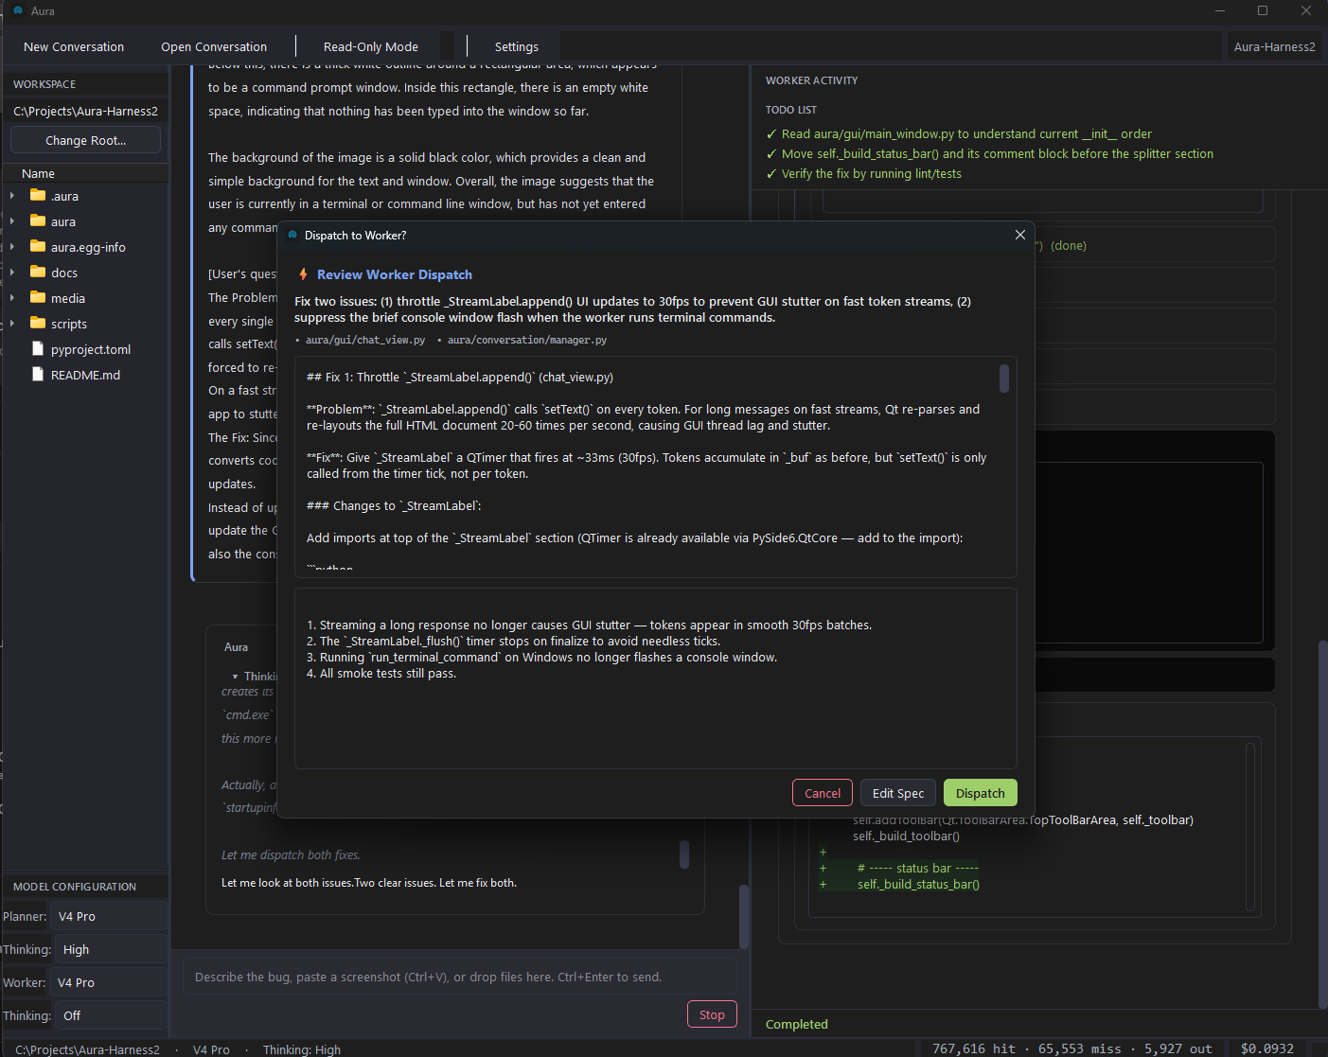Image resolution: width=1328 pixels, height=1057 pixels.
Task: Click inside the acceptance criteria text box
Action: tap(655, 678)
